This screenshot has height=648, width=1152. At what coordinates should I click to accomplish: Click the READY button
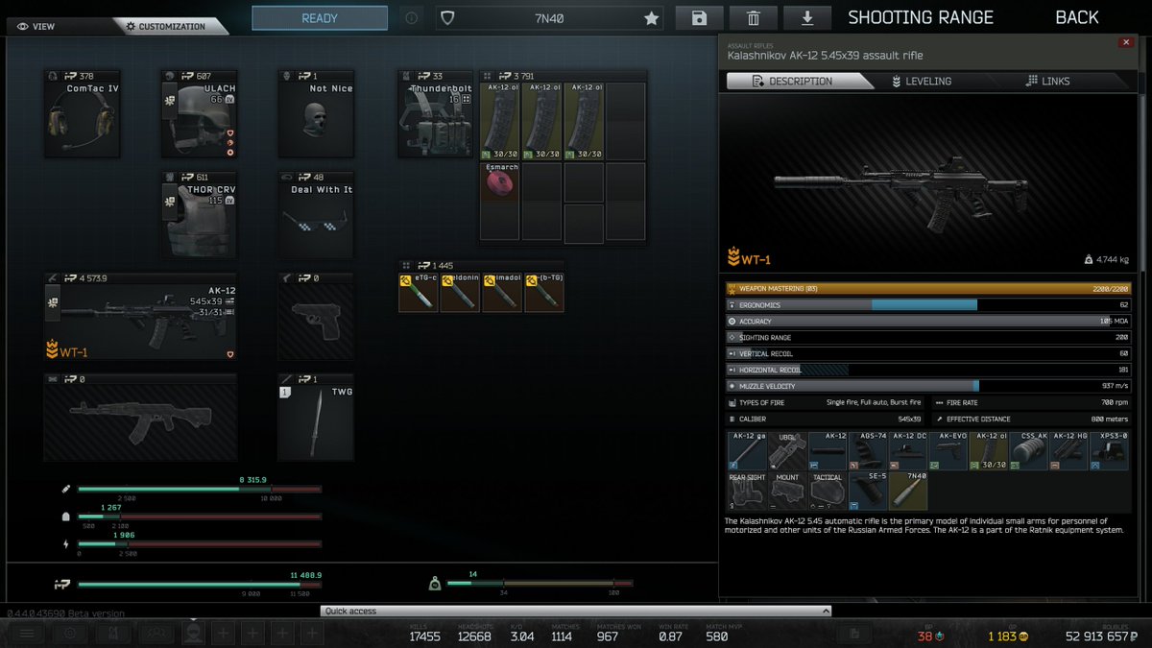pos(320,18)
